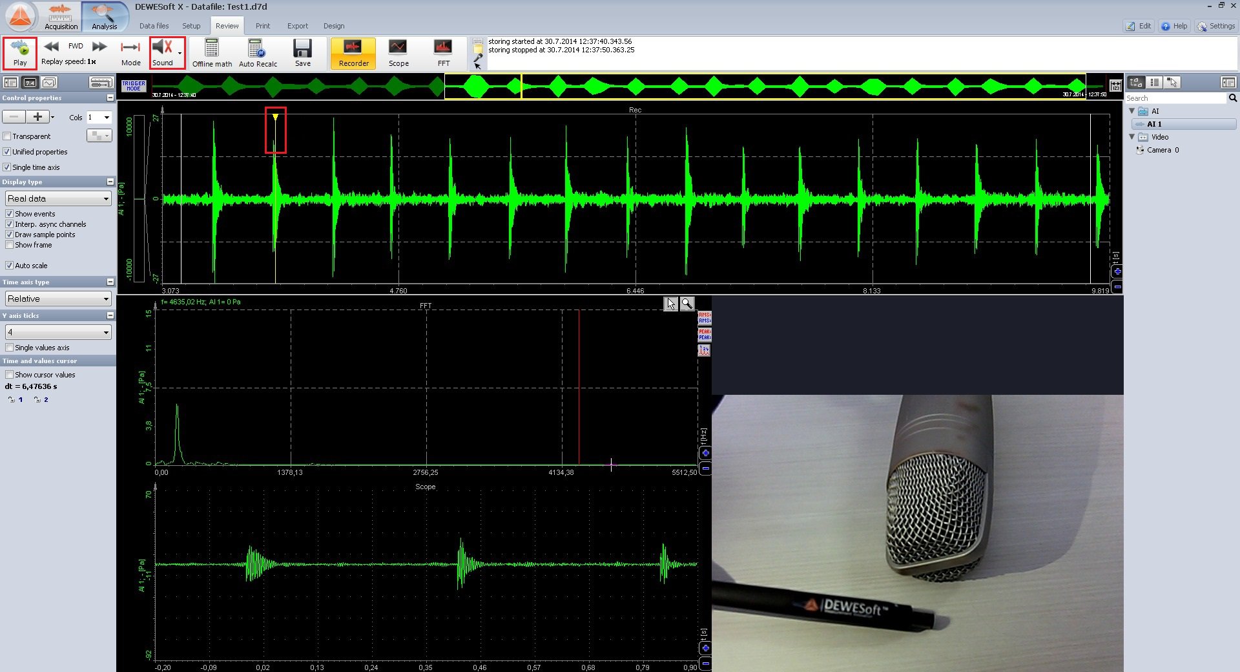Toggle Unified properties checkbox
This screenshot has height=672, width=1240.
coord(7,152)
